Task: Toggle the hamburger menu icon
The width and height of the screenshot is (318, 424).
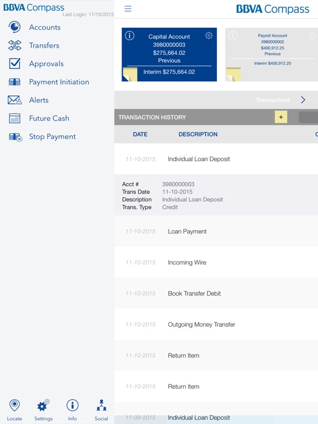Action: pyautogui.click(x=128, y=8)
